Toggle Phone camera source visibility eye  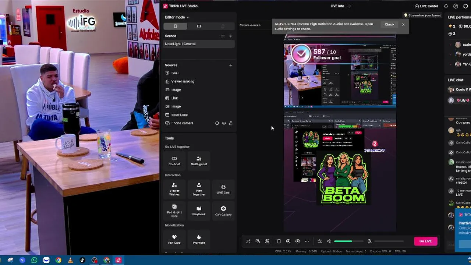coord(224,123)
